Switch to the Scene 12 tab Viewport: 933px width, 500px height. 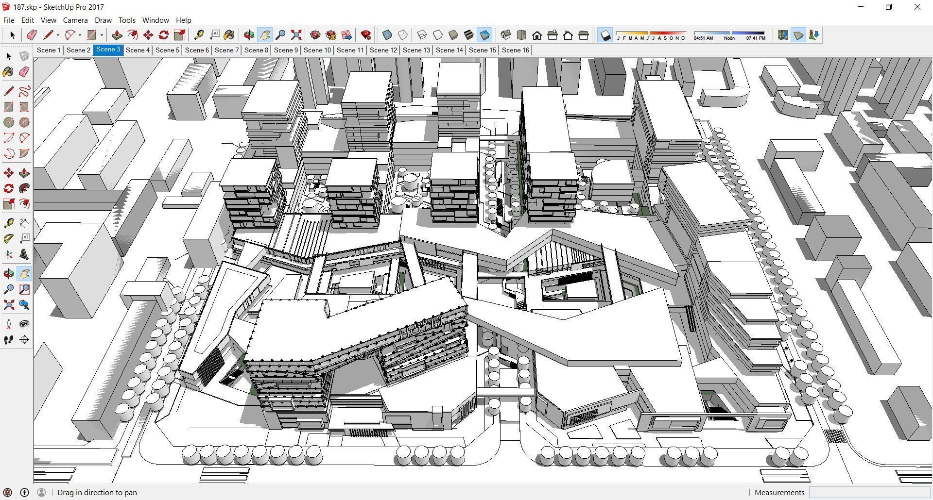coord(383,50)
